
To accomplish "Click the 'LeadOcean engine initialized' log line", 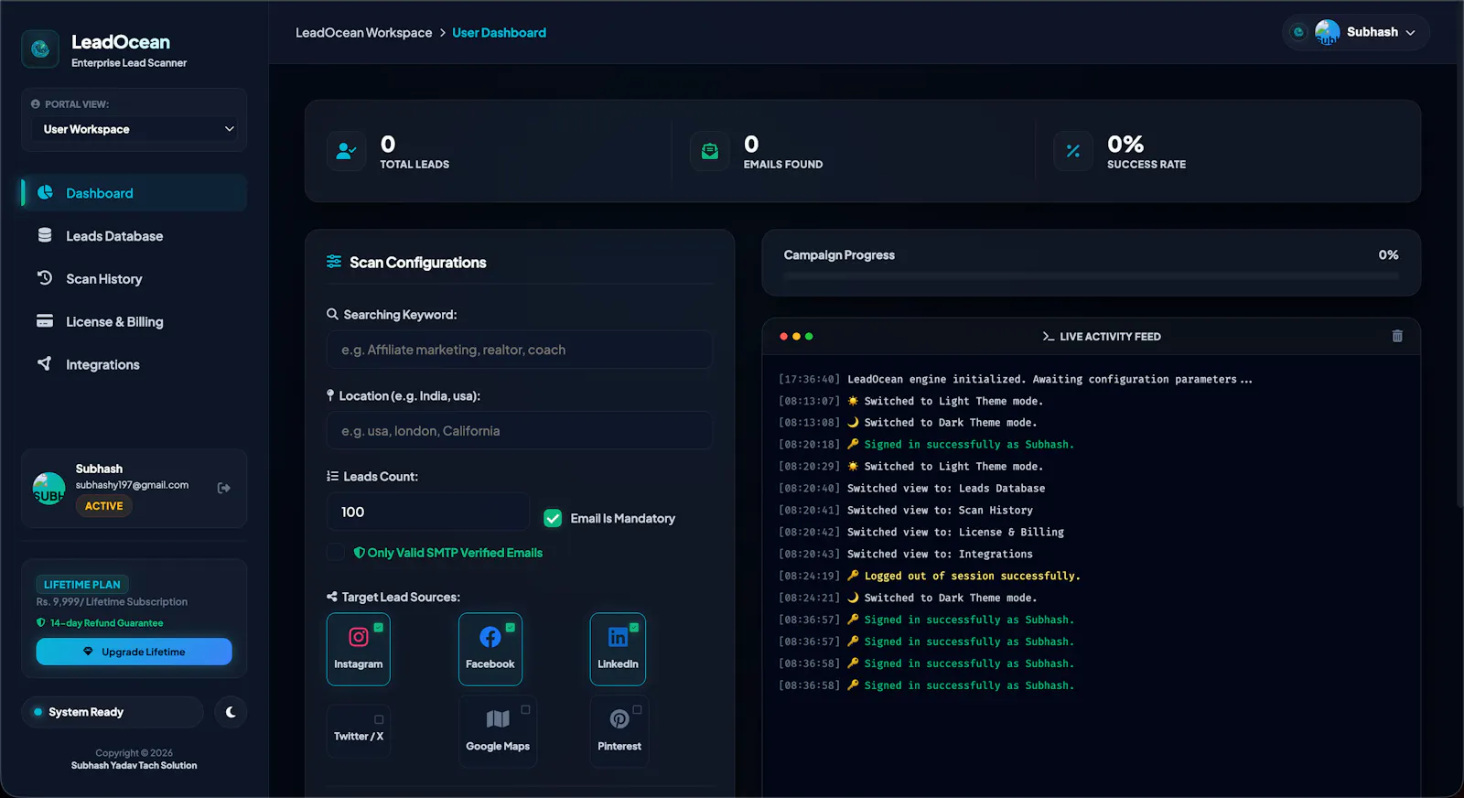I will click(1050, 379).
